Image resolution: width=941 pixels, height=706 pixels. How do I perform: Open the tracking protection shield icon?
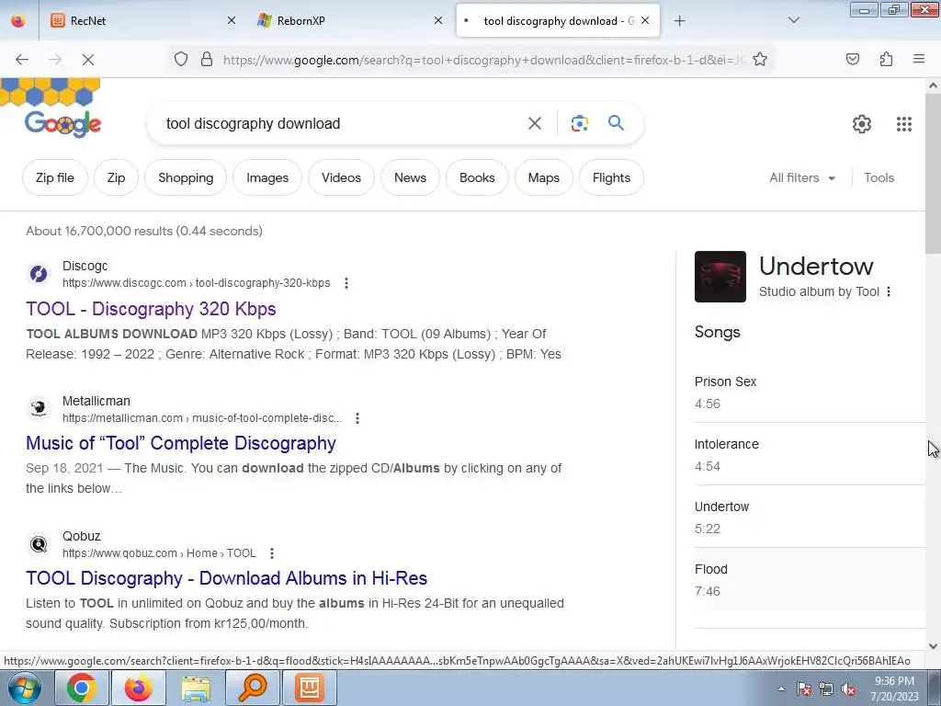[x=181, y=59]
